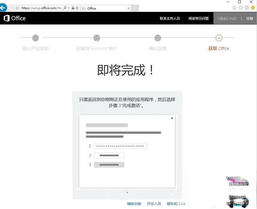Image resolution: width=257 pixels, height=209 pixels.
Task: Open 阅读常见问题 link in header
Action: 199,18
